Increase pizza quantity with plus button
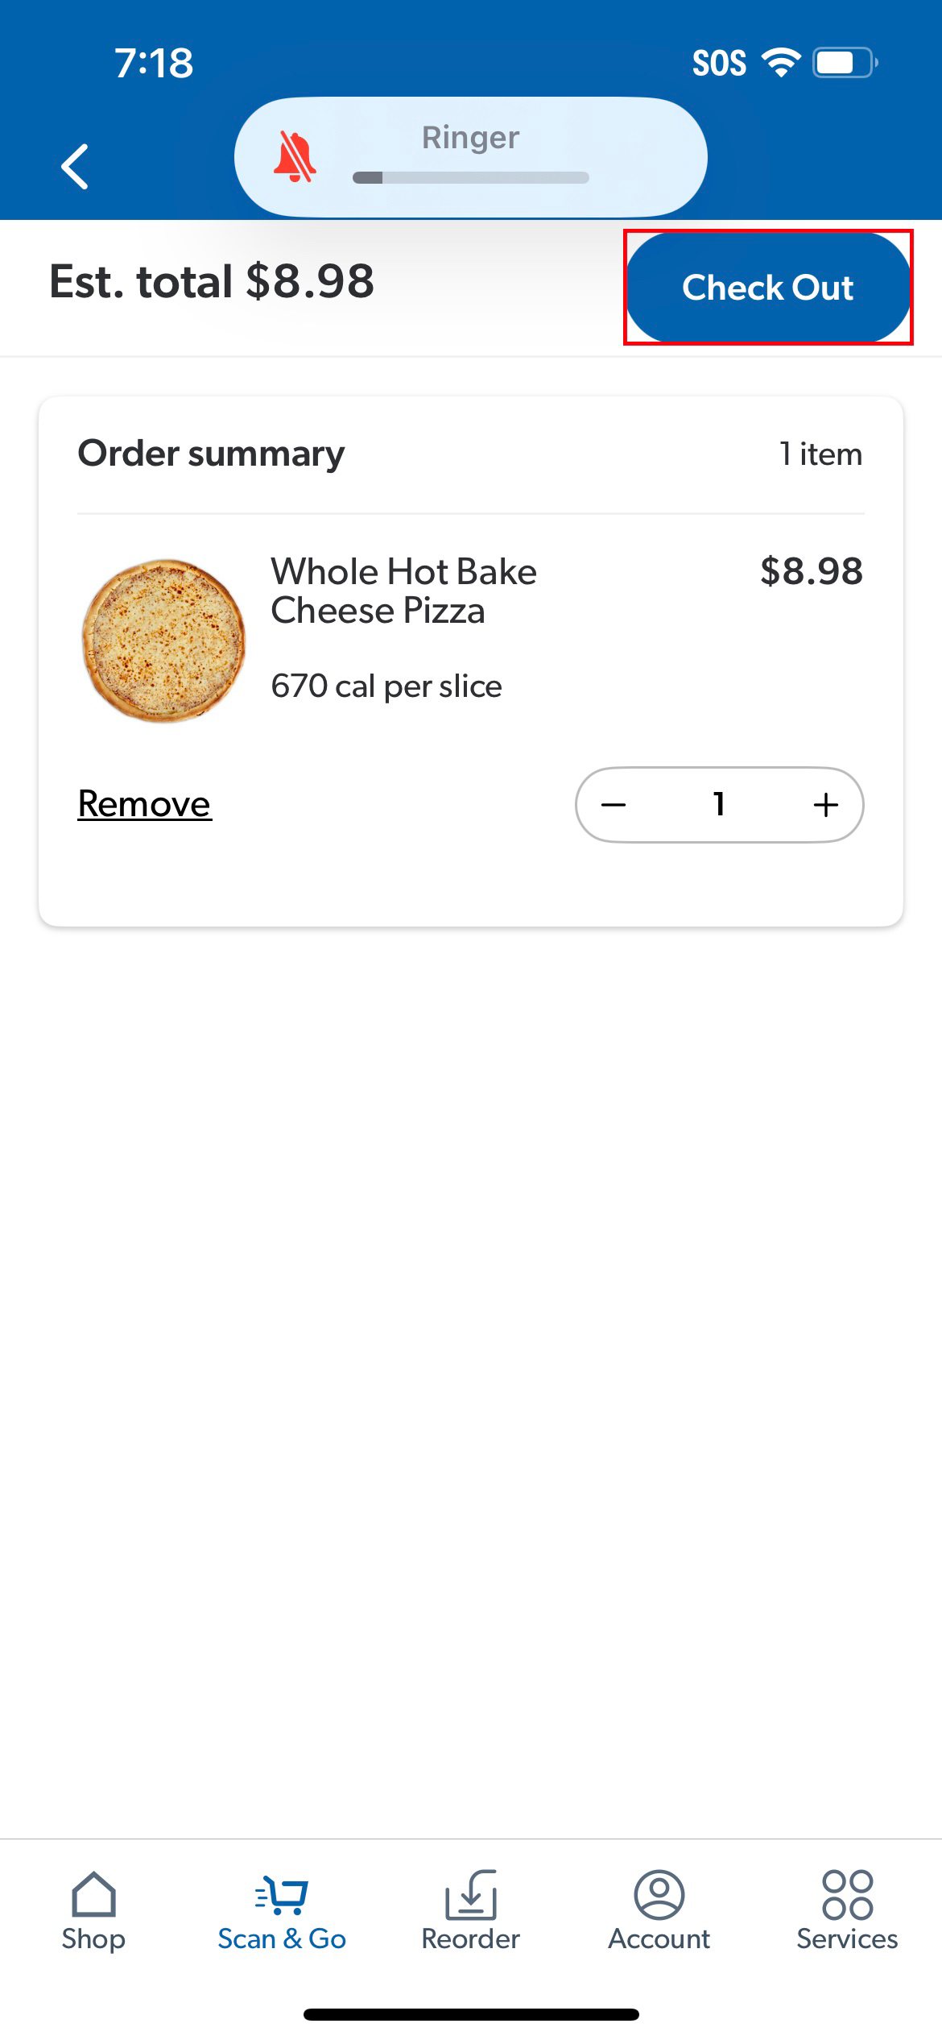Screen dimensions: 942x2040 [826, 805]
